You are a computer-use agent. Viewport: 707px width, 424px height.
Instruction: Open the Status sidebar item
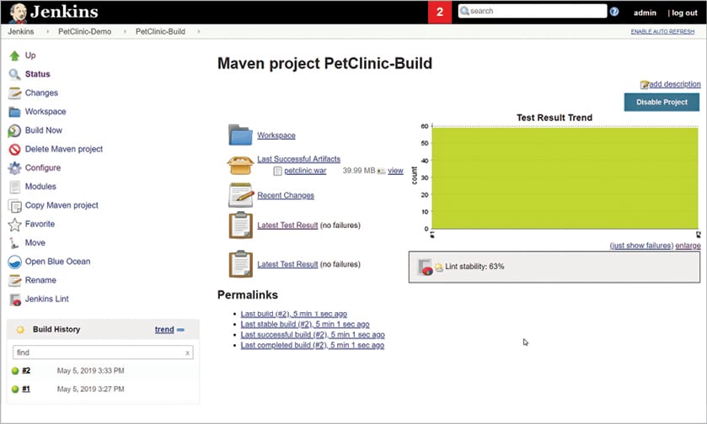[37, 74]
